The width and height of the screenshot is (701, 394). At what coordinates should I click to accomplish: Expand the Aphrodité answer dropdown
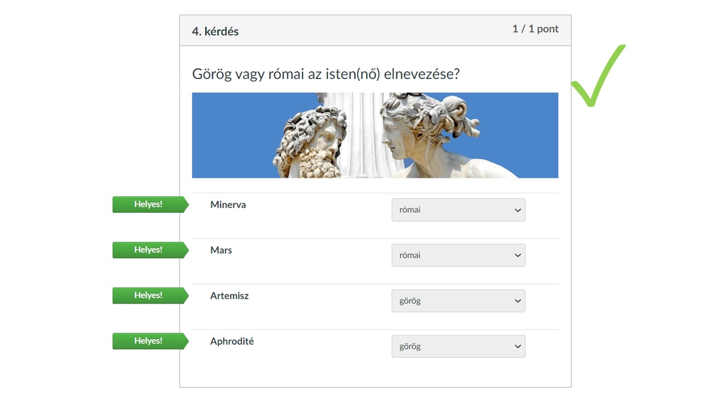tap(458, 346)
